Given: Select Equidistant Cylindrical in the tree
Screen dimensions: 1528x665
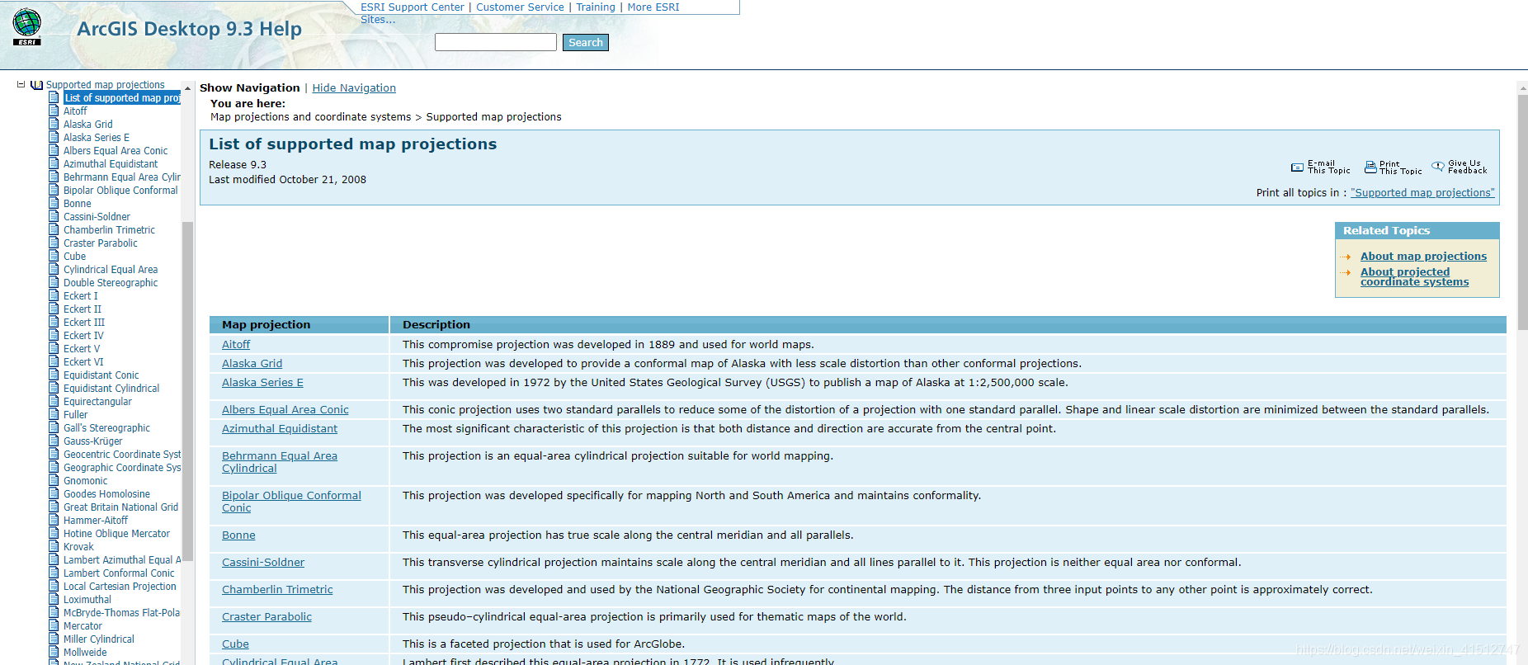Looking at the screenshot, I should point(111,388).
